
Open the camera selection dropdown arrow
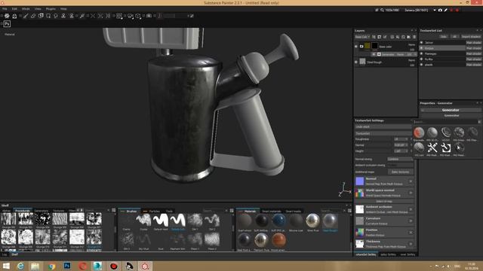pos(435,10)
